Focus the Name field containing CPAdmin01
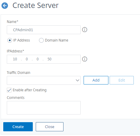Screen dimensions: 140x136 (44, 30)
